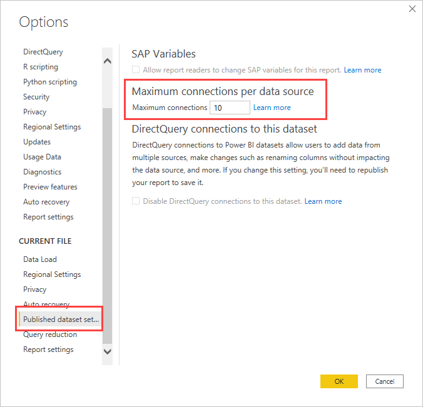Click DirectQuery connections to this dataset heading
Viewport: 423px width, 407px height.
pos(224,129)
